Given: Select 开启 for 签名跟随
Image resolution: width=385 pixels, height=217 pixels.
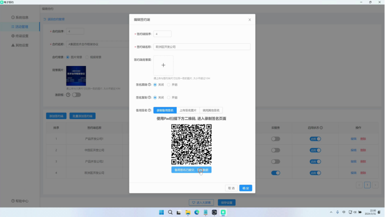Looking at the screenshot, I should pos(172,85).
